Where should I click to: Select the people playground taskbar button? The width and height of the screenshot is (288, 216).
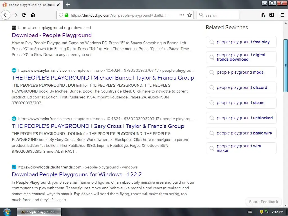pyautogui.click(x=39, y=212)
